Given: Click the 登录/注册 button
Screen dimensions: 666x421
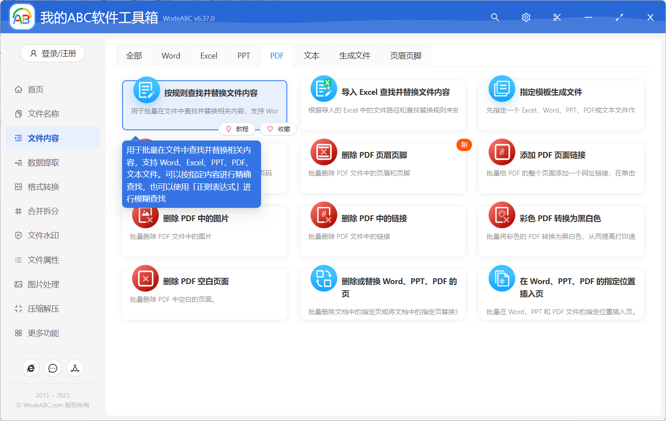Looking at the screenshot, I should click(x=53, y=54).
